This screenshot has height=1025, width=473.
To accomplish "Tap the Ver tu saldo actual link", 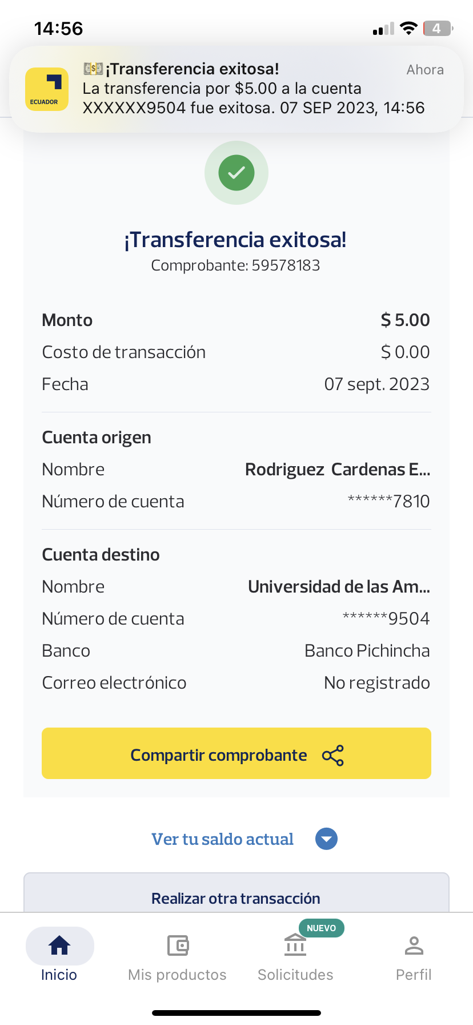I will [x=222, y=839].
